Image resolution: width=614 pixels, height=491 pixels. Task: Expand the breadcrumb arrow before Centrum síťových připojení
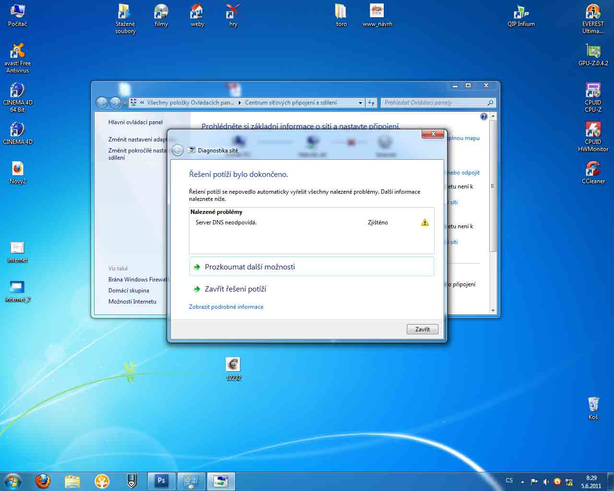tap(240, 103)
